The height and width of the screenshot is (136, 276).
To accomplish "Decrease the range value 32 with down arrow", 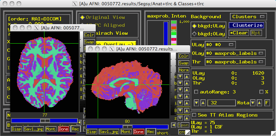I will (196, 103).
